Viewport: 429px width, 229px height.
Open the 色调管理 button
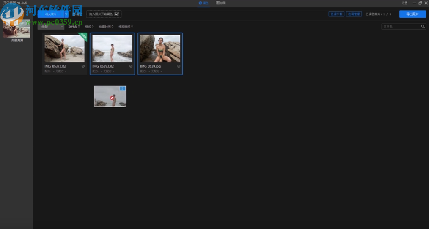coord(354,14)
